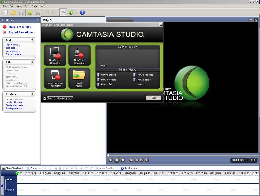The height and width of the screenshot is (196, 260).
Task: Launch Camtasia Recorder from toolbar icon
Action: (x=71, y=13)
